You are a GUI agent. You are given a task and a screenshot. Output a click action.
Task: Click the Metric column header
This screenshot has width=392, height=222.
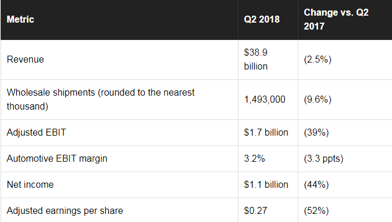tap(20, 20)
